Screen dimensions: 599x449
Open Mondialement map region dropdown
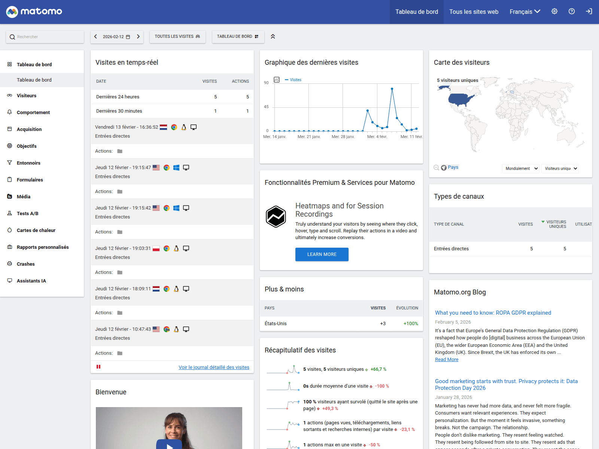click(x=521, y=168)
